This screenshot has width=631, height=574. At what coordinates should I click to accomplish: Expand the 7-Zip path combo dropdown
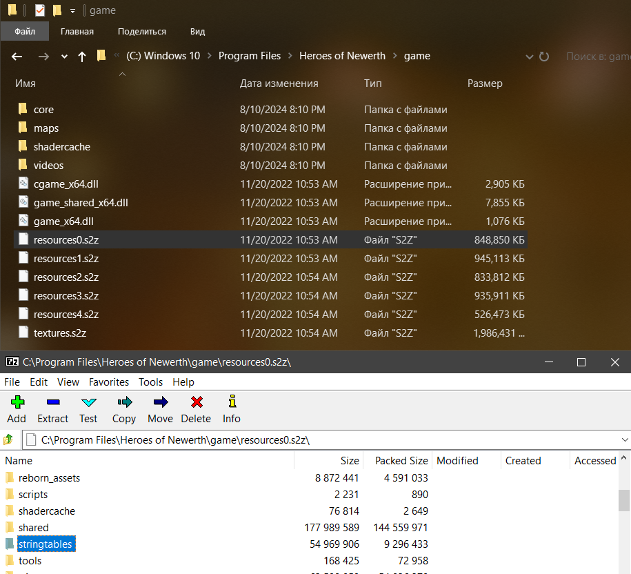(625, 440)
